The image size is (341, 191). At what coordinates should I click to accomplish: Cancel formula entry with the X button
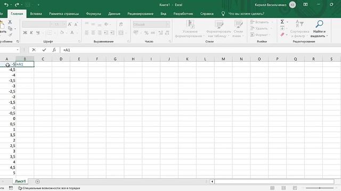(34, 50)
